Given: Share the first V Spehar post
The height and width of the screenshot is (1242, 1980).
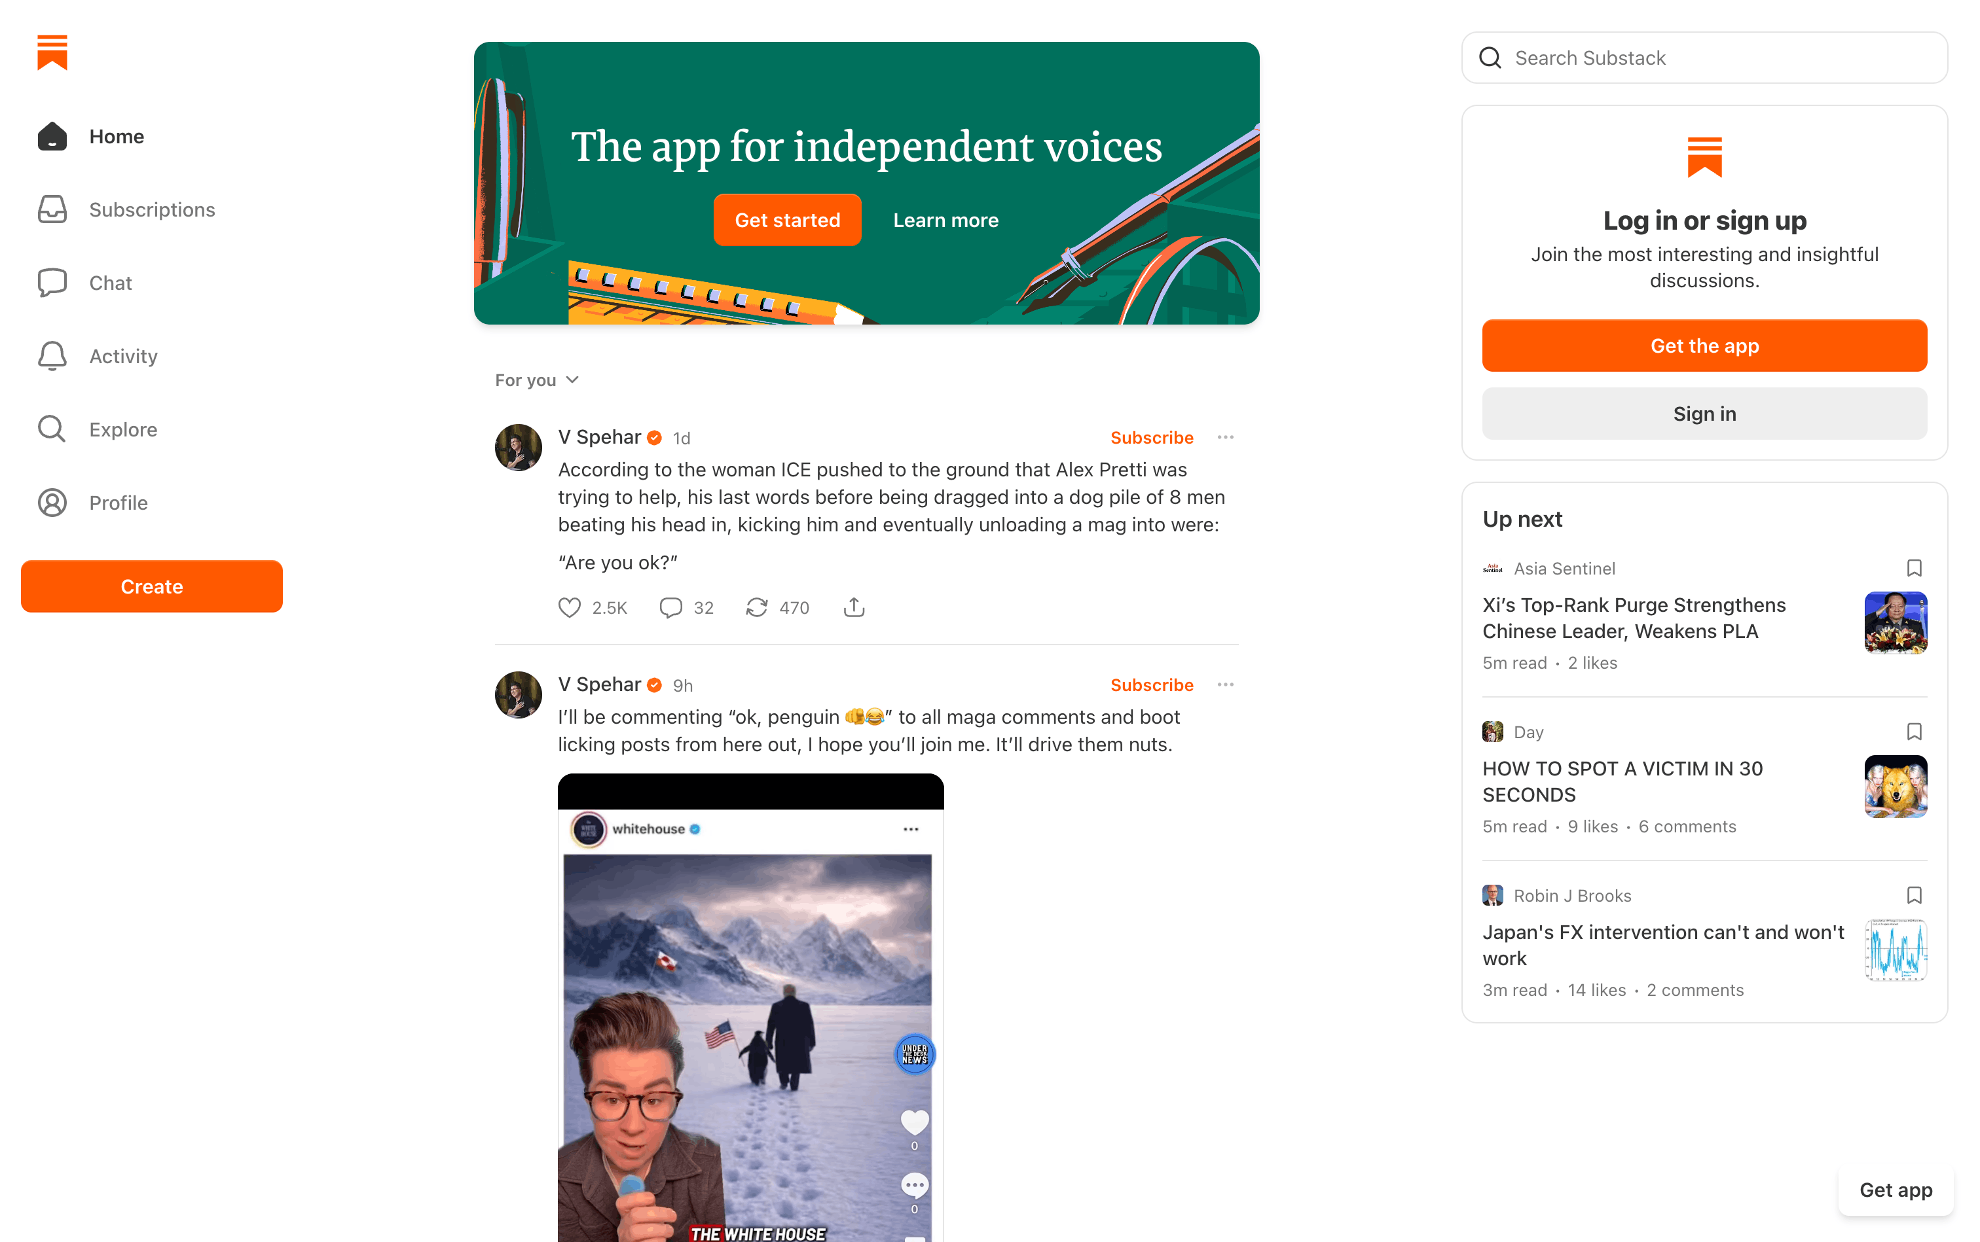Looking at the screenshot, I should coord(854,608).
